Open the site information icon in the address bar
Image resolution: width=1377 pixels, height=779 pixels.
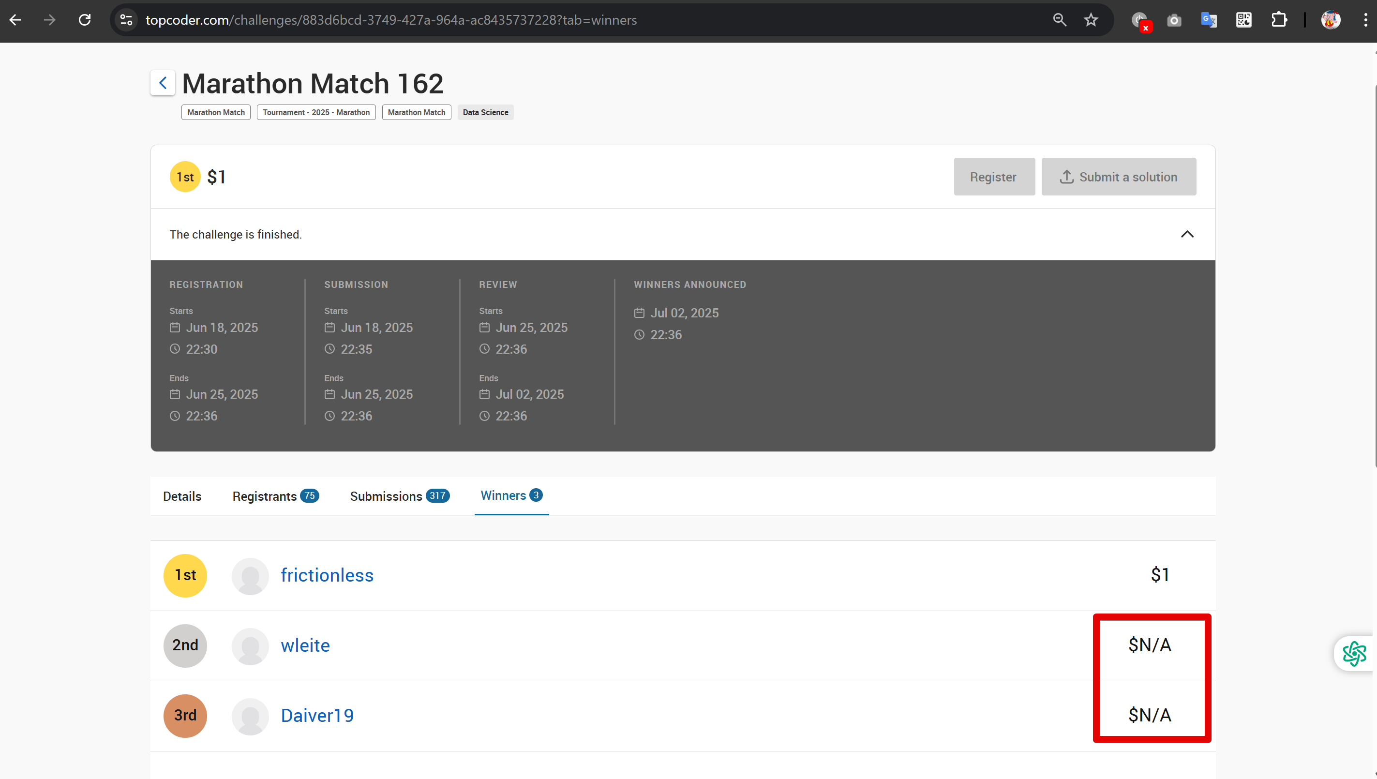(126, 20)
